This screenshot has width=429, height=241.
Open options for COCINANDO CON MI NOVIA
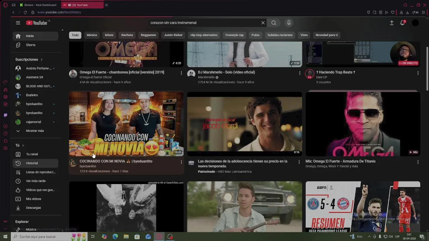(x=181, y=162)
